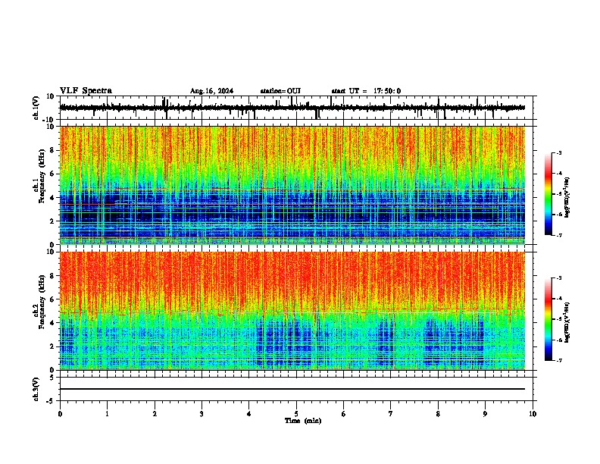Click the time axis tick label '7'

[391, 414]
